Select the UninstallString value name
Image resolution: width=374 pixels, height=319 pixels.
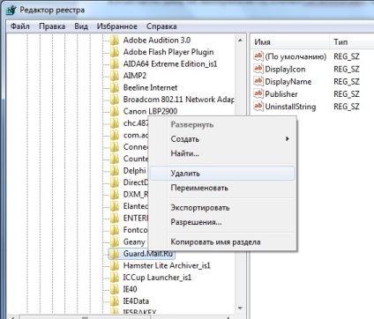tap(290, 107)
